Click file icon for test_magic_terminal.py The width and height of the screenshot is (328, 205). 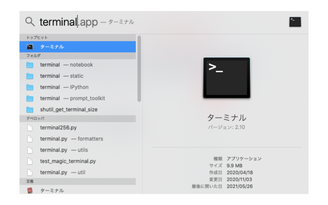pyautogui.click(x=30, y=161)
